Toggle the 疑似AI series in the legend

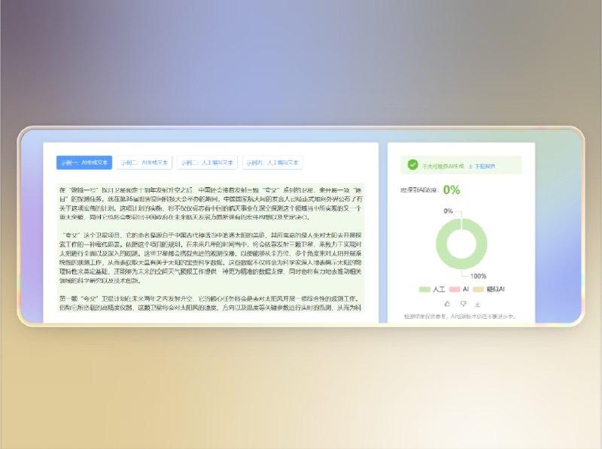(489, 289)
